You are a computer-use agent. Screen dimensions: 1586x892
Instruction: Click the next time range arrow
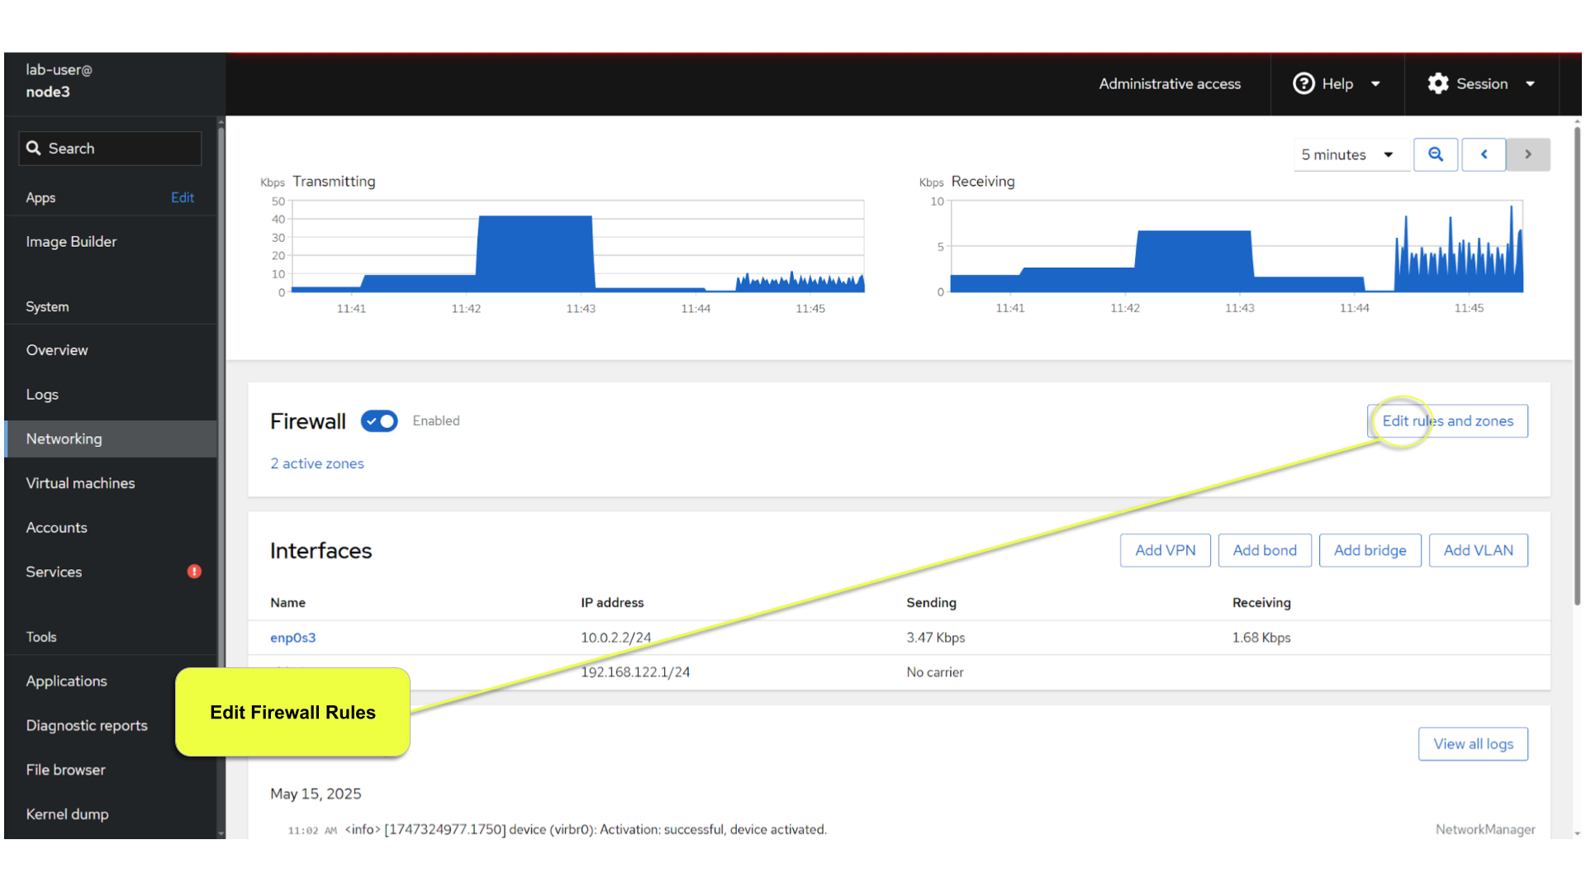coord(1528,154)
